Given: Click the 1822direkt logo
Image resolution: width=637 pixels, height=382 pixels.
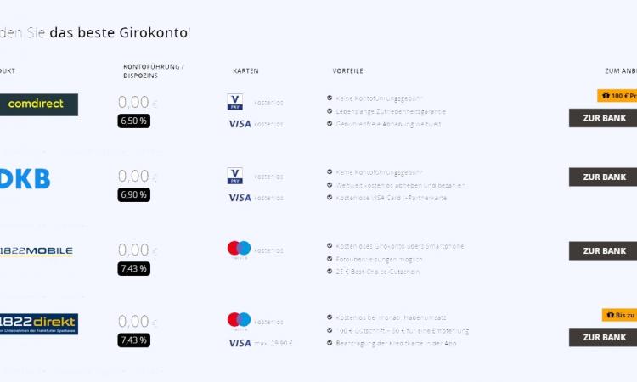Looking at the screenshot, I should tap(38, 323).
